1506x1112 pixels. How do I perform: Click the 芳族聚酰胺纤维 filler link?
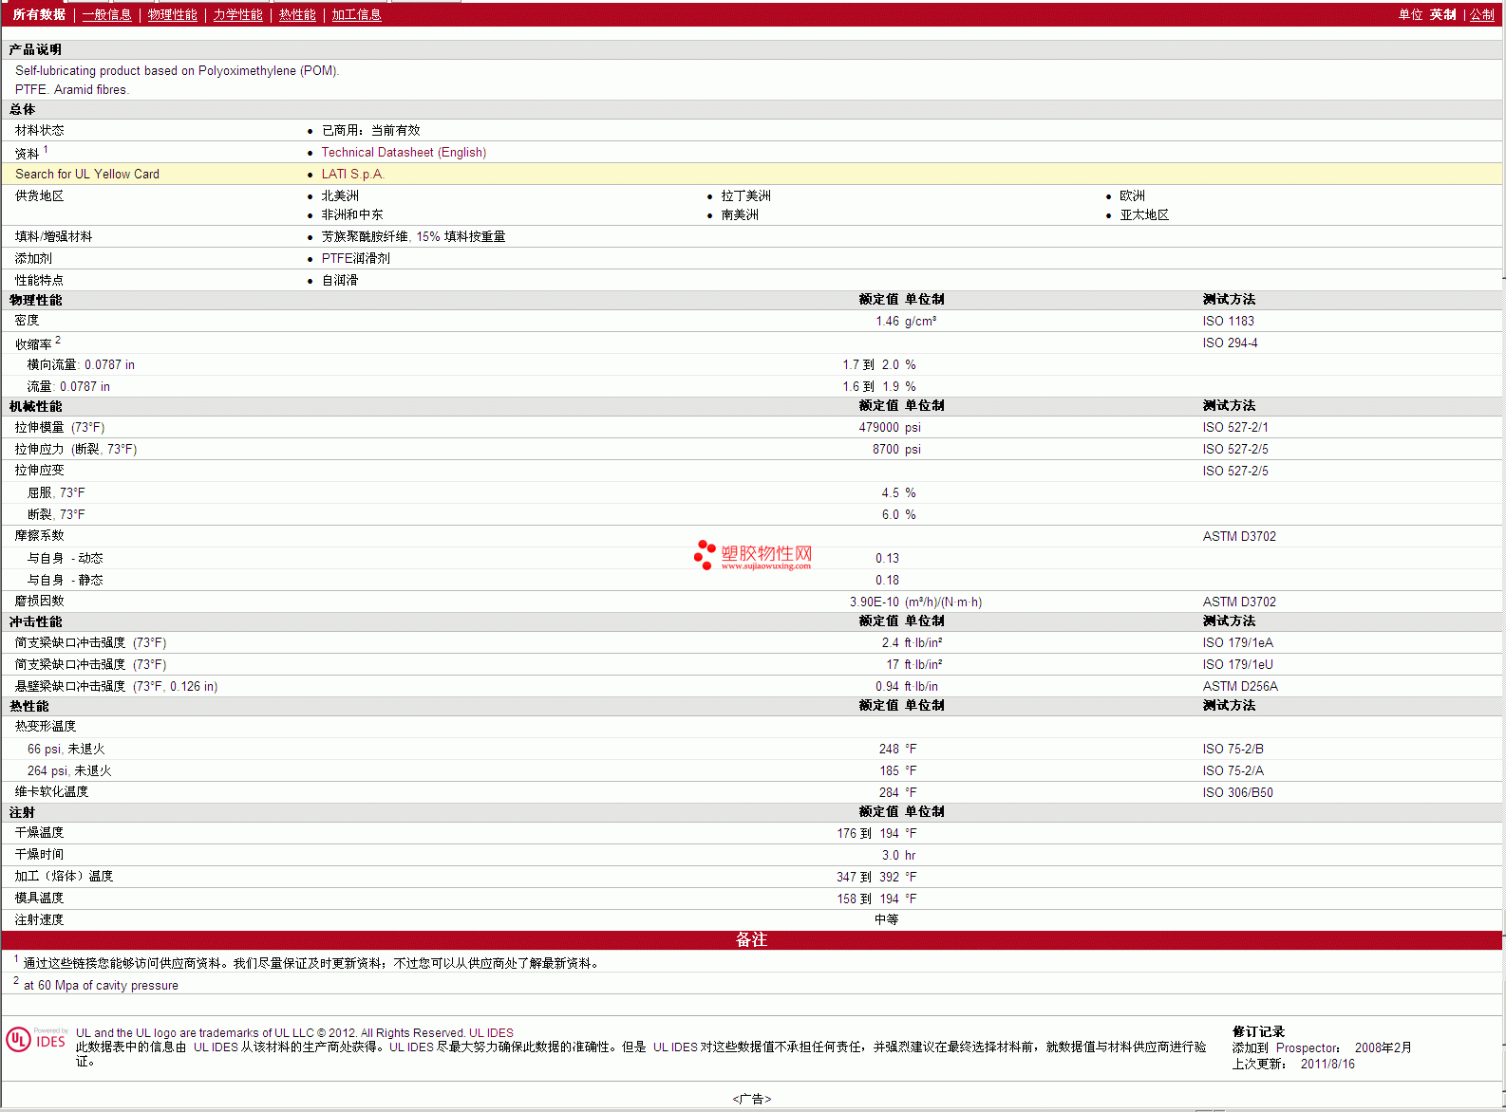[x=365, y=237]
